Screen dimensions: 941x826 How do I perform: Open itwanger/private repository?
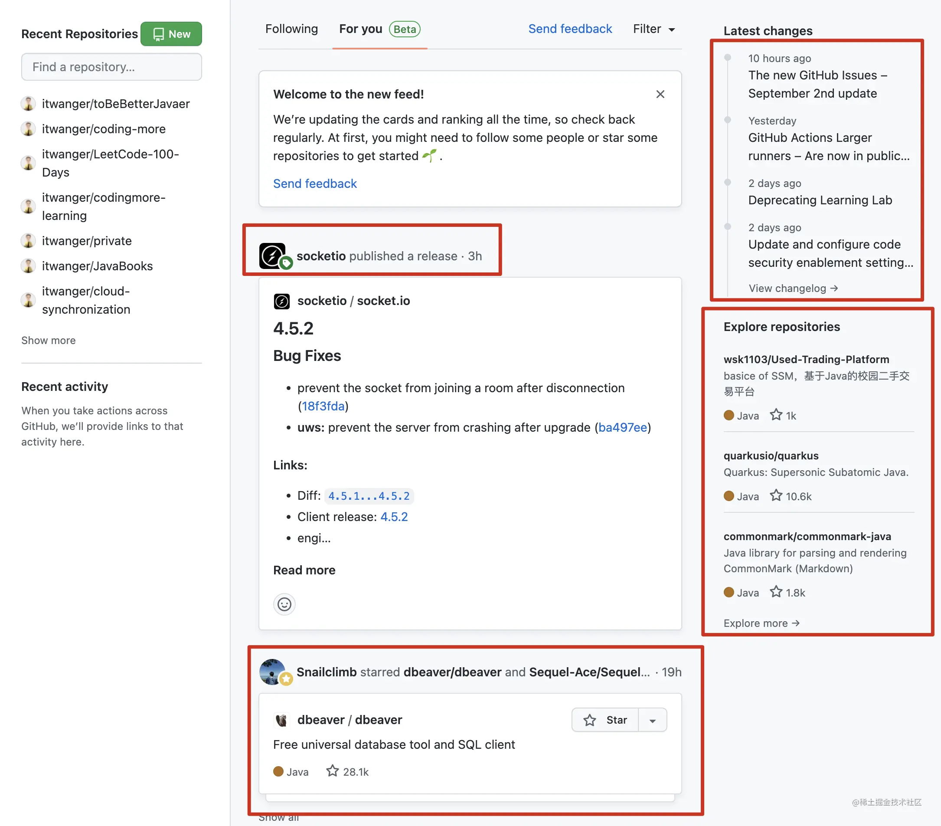(87, 241)
